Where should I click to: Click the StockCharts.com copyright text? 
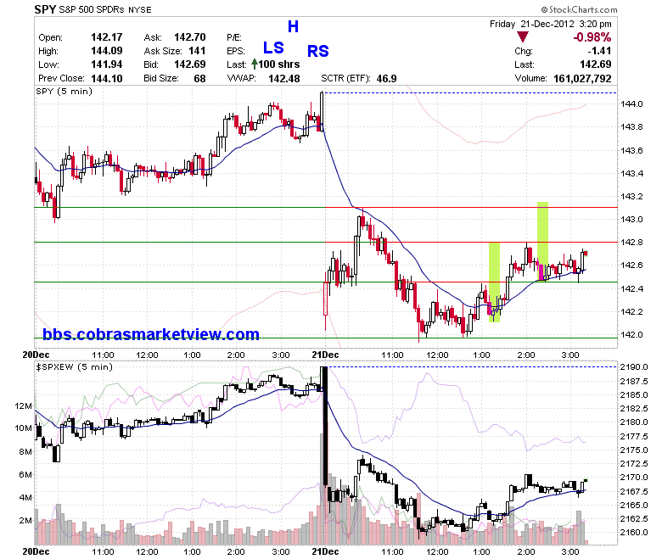pos(579,9)
